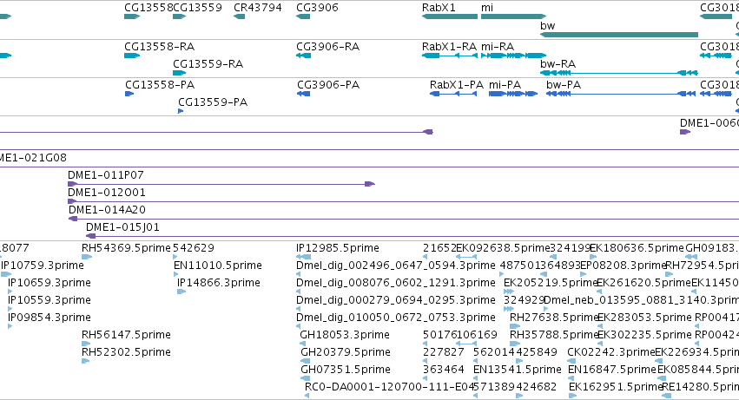Viewport: 739px width, 400px height.
Task: Select EST IP14866.3prime
Action: (181, 292)
